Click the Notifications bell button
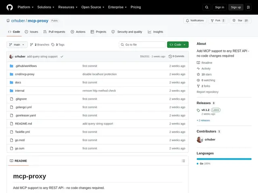Image resolution: width=258 pixels, height=193 pixels. [x=195, y=21]
